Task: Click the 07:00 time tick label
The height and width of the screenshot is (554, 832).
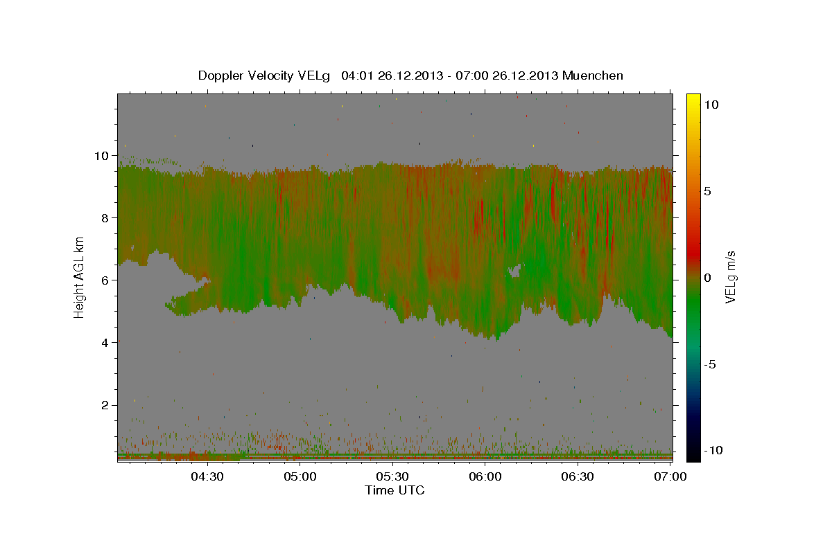Action: coord(670,476)
